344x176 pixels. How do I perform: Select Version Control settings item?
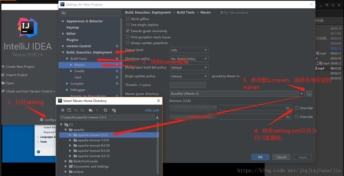coord(79,46)
